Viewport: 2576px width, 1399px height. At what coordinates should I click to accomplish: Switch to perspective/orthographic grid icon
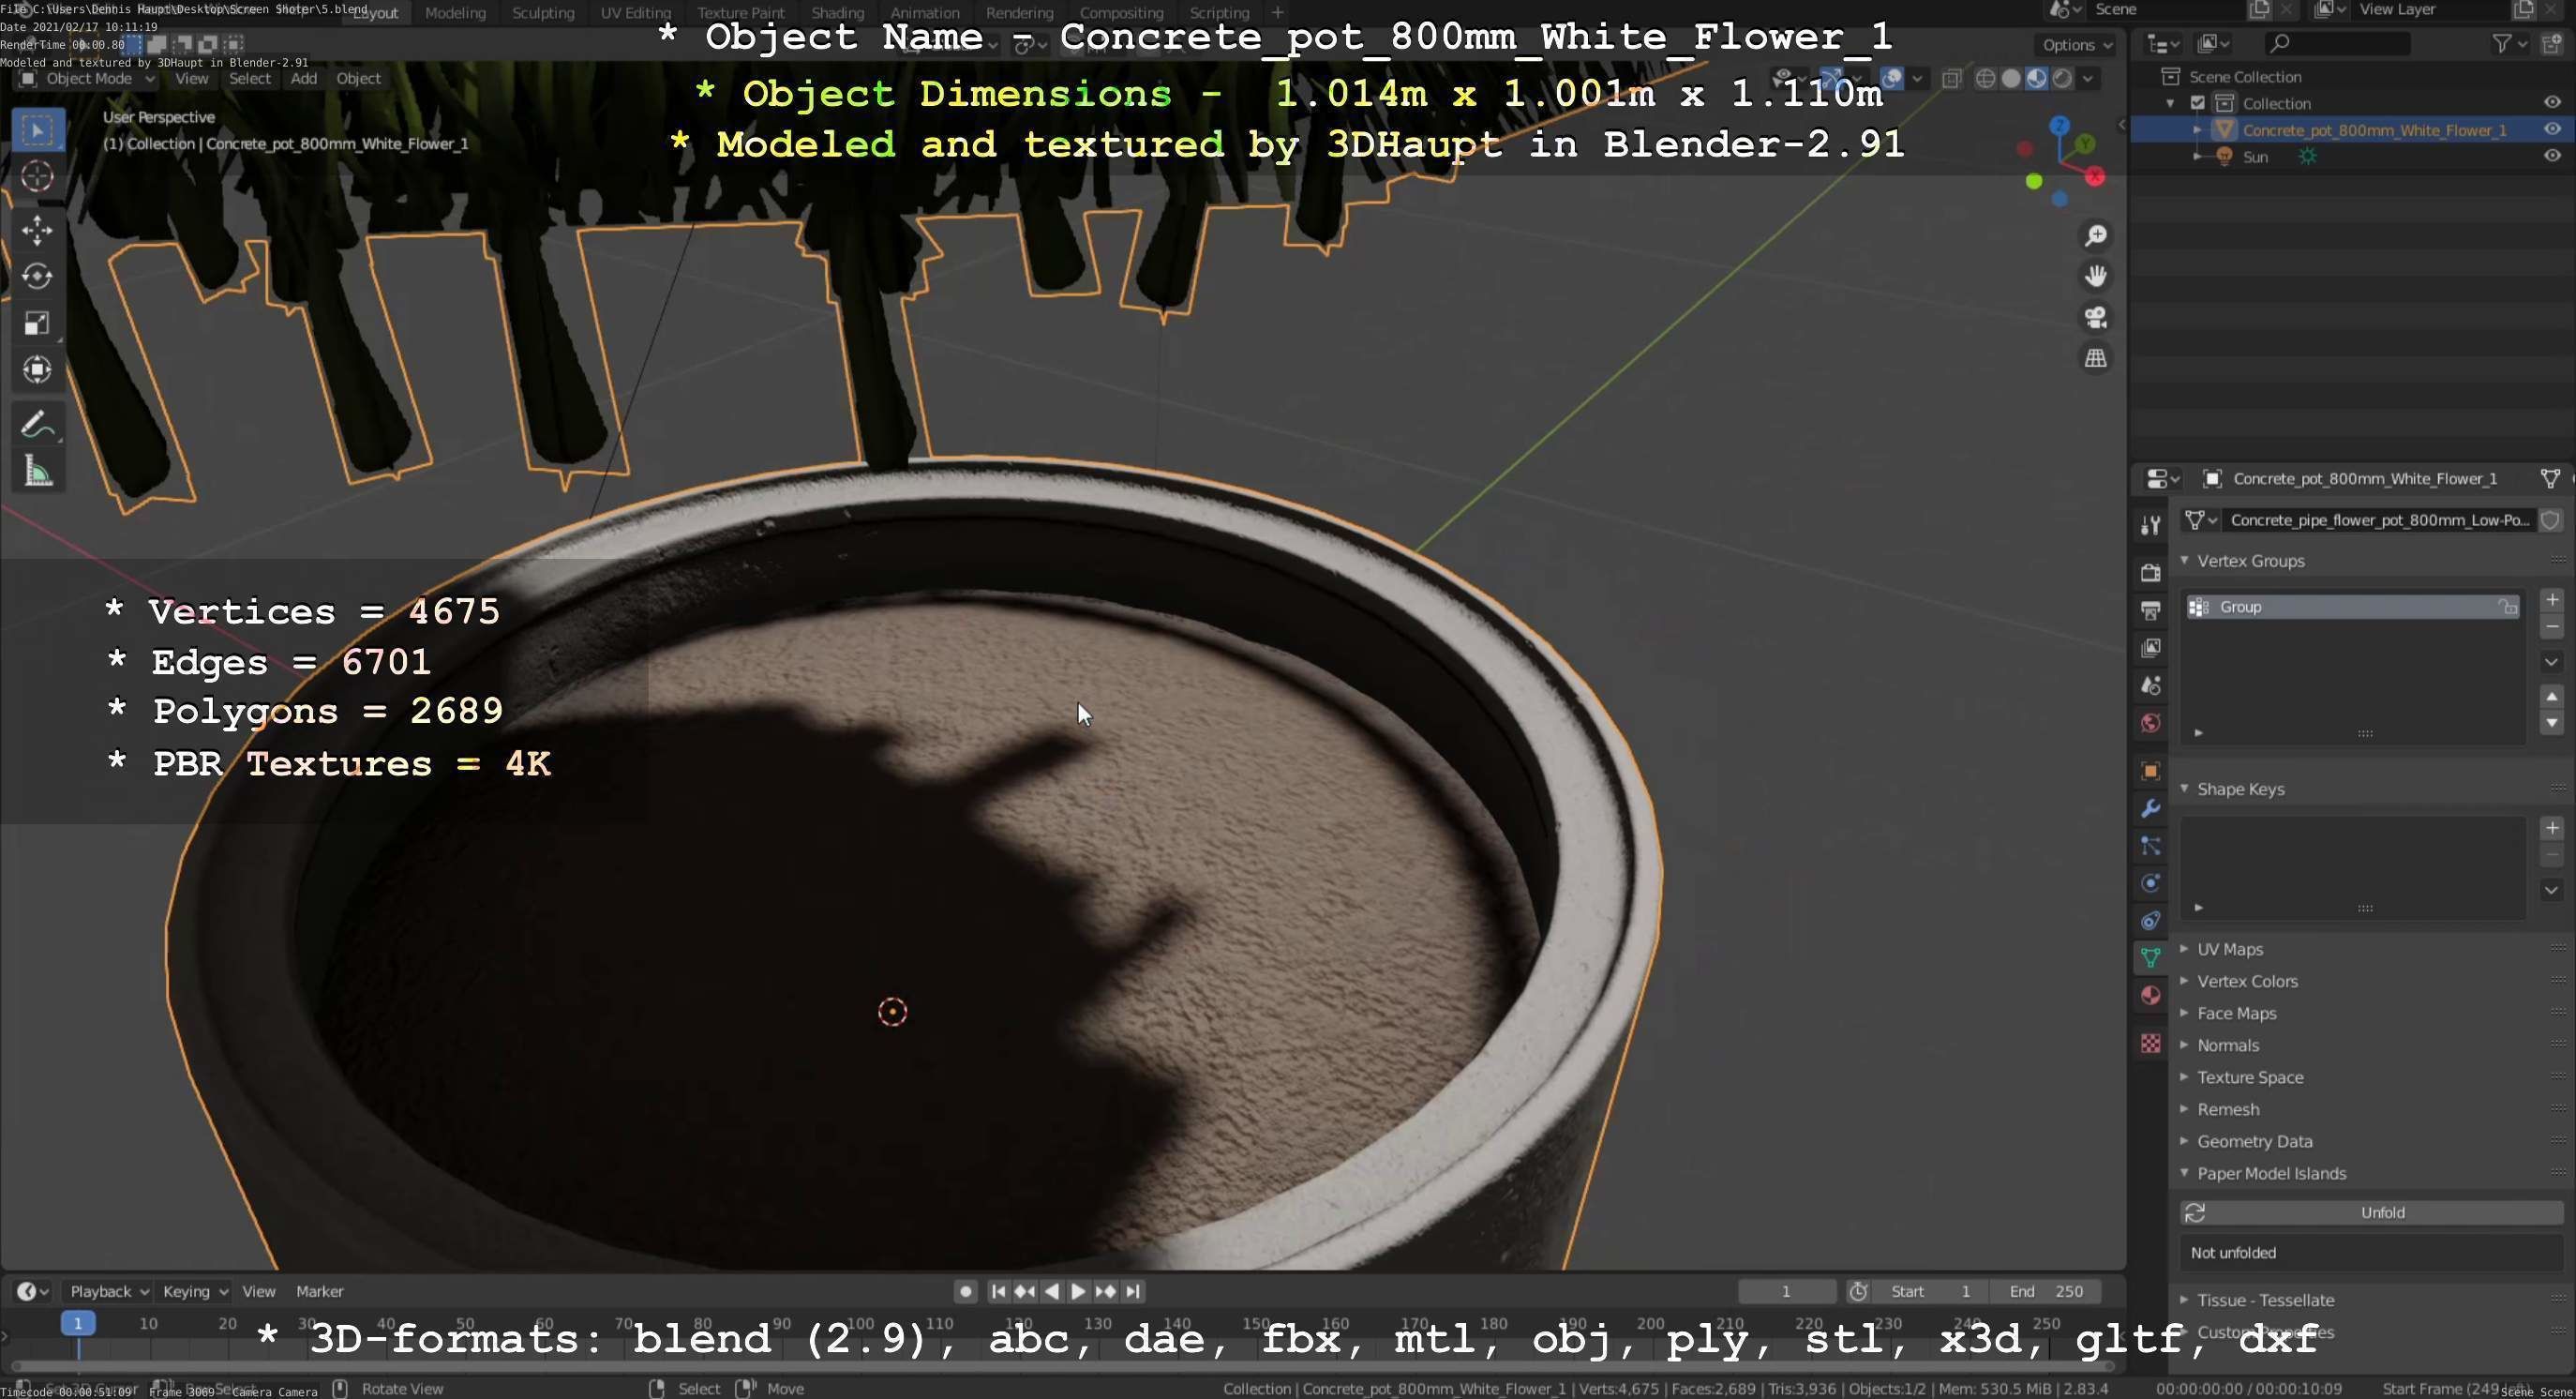[2096, 358]
